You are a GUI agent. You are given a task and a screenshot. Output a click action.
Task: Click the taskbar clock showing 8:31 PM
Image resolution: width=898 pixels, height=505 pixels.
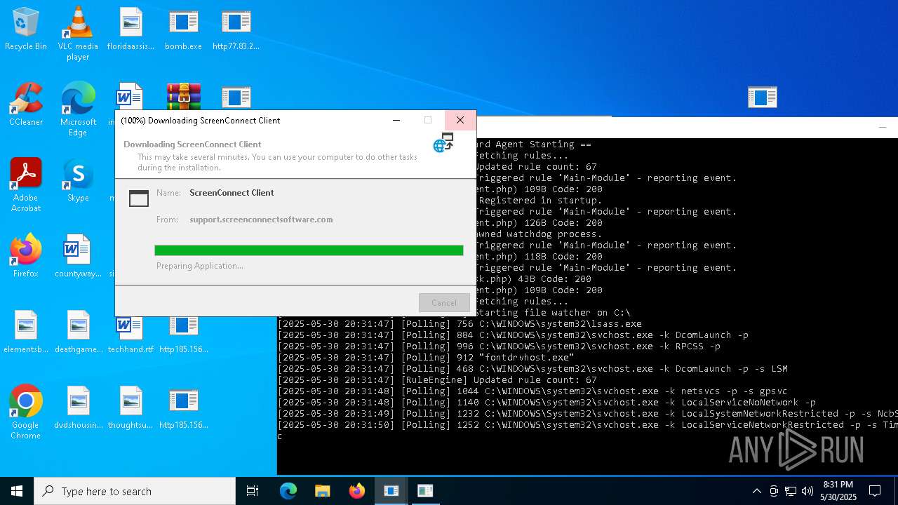pos(838,491)
